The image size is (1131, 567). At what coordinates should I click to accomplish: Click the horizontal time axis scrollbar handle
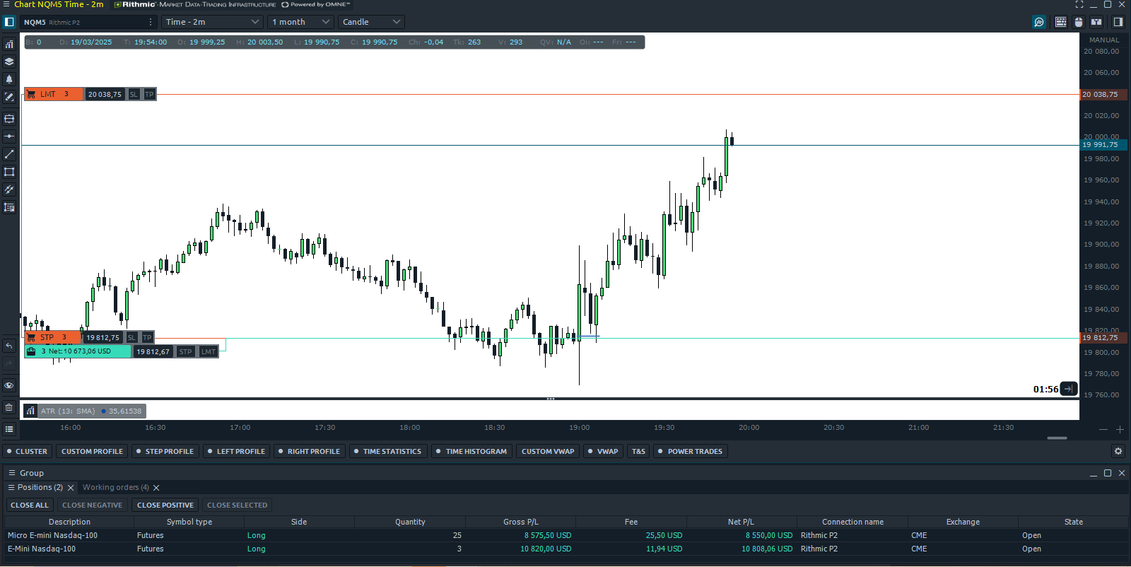tap(1057, 438)
